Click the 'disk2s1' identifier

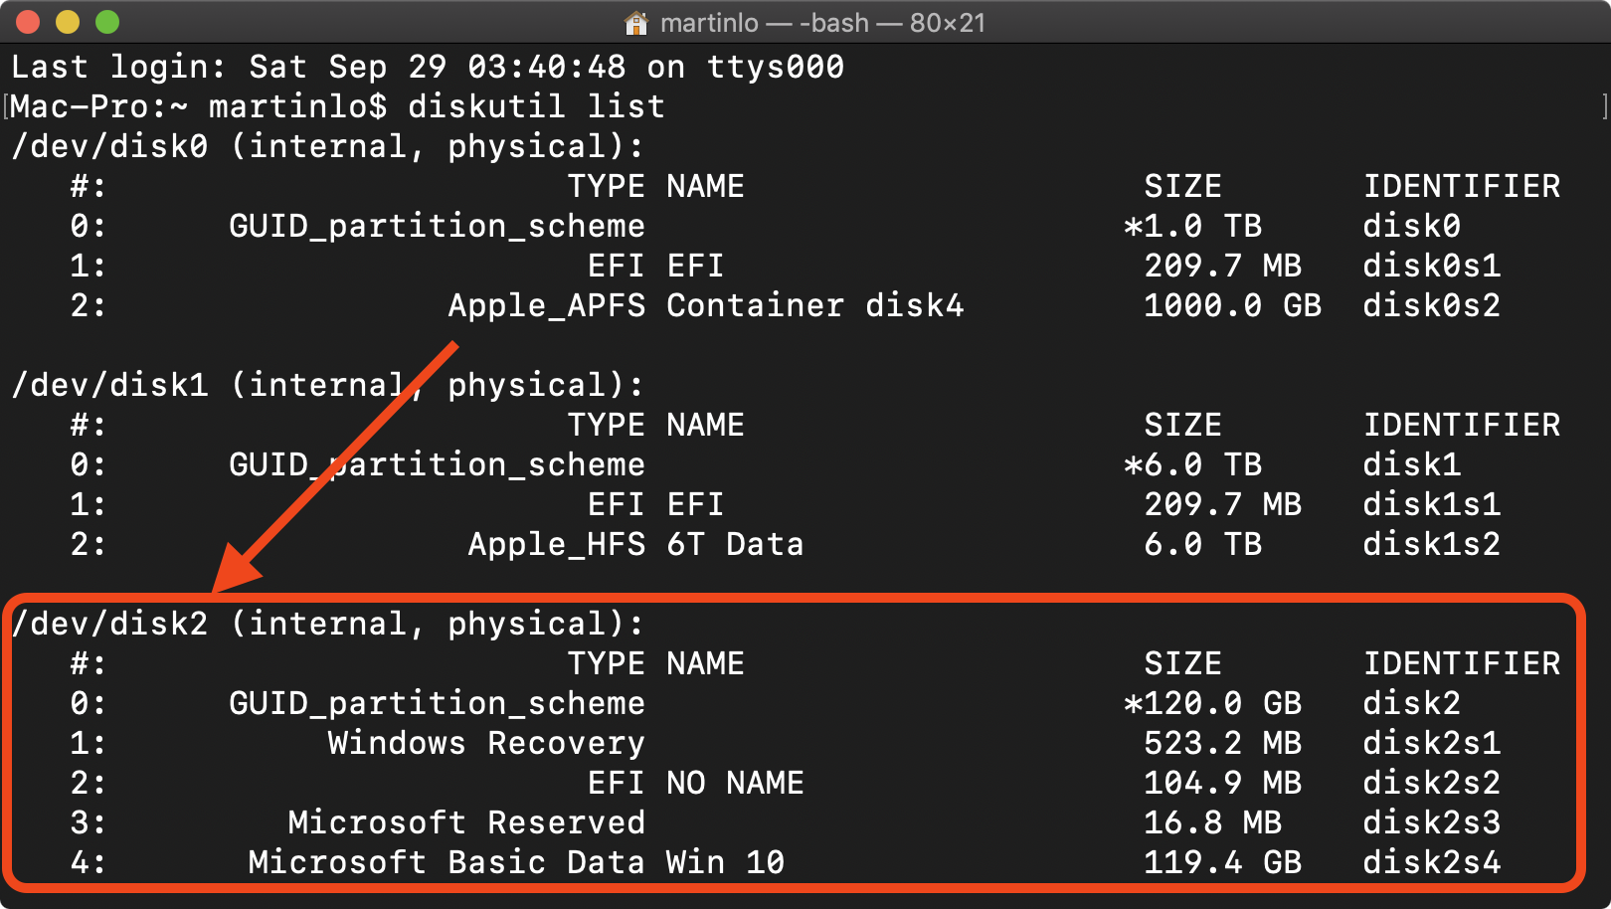1431,743
